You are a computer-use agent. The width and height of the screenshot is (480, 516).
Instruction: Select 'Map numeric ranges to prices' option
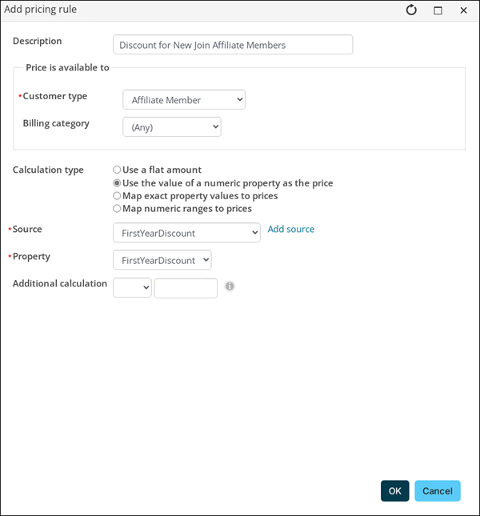click(118, 209)
